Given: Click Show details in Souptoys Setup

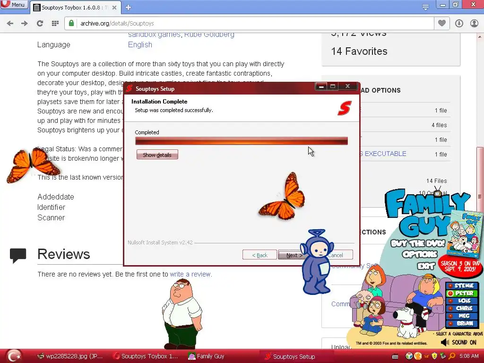Looking at the screenshot, I should [x=157, y=155].
